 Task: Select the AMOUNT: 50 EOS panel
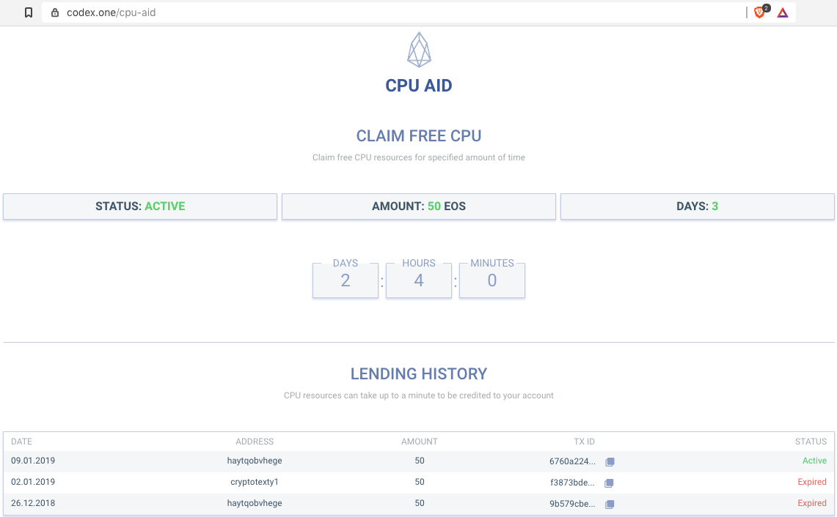click(418, 206)
